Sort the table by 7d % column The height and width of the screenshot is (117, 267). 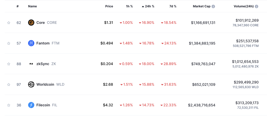point(173,6)
